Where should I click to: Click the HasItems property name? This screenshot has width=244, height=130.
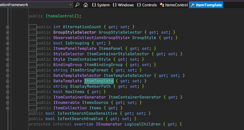click(75, 92)
